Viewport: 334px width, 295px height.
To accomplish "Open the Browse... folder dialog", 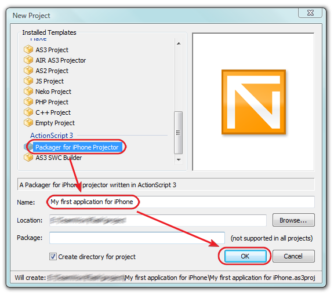I will click(x=293, y=220).
